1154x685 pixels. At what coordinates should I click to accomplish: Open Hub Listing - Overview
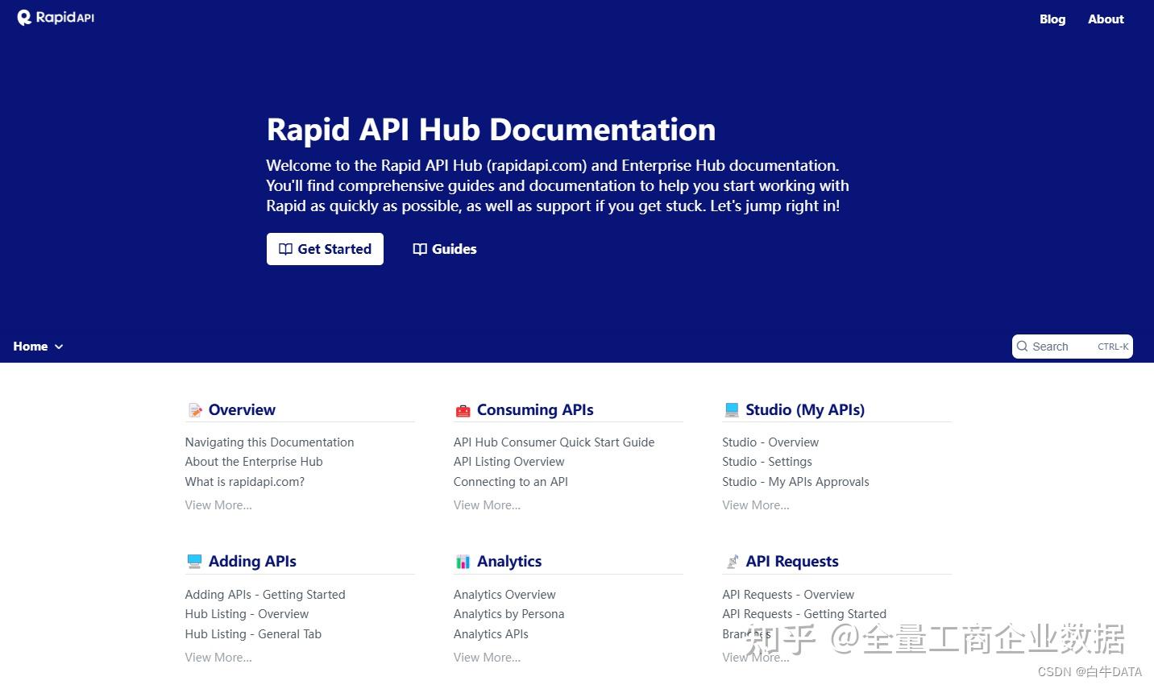[x=247, y=614]
